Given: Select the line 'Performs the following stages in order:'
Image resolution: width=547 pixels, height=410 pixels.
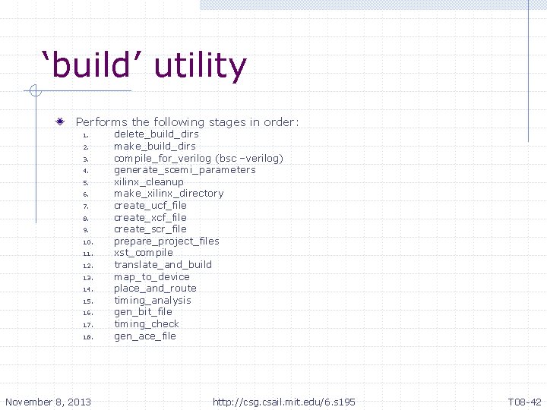Looking at the screenshot, I should (188, 122).
